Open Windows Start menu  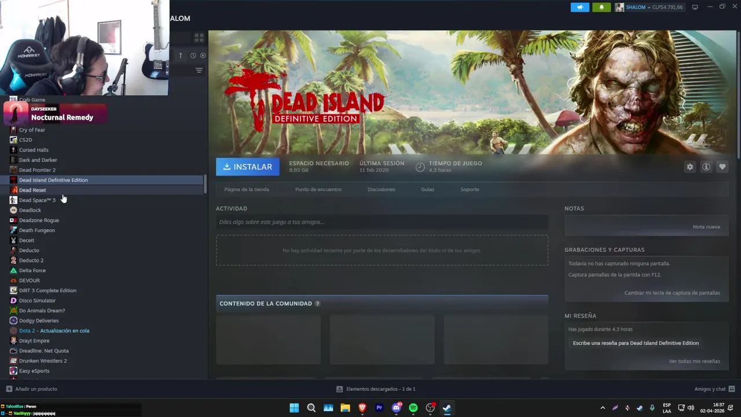(294, 408)
